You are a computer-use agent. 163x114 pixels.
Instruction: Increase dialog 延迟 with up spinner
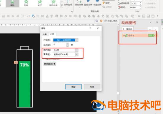click(x=68, y=44)
